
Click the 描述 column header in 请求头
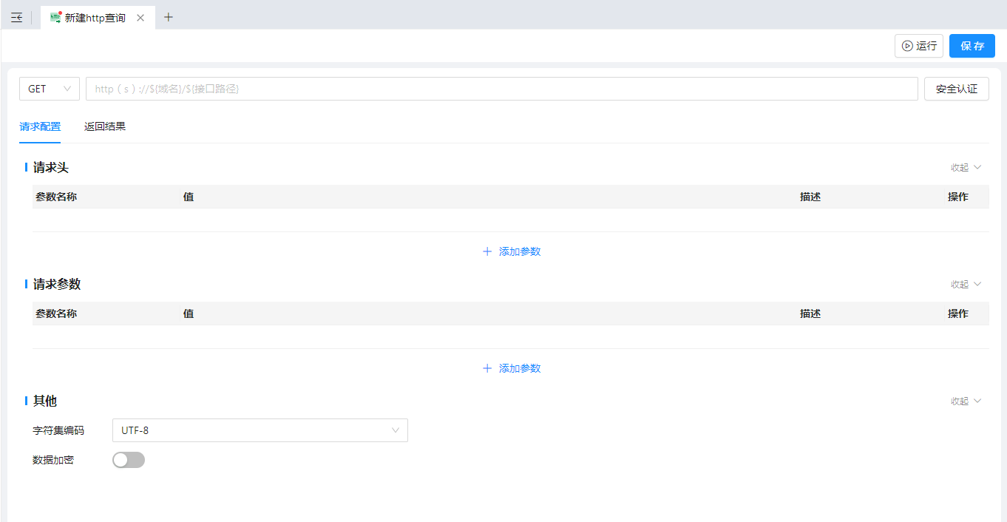click(x=810, y=197)
